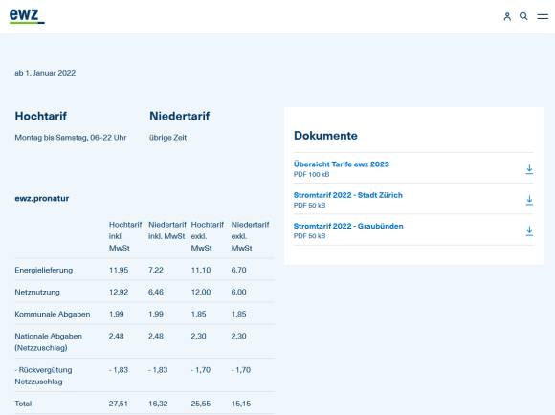Click the 'übrige Zeit' text
The image size is (555, 415).
(x=167, y=138)
